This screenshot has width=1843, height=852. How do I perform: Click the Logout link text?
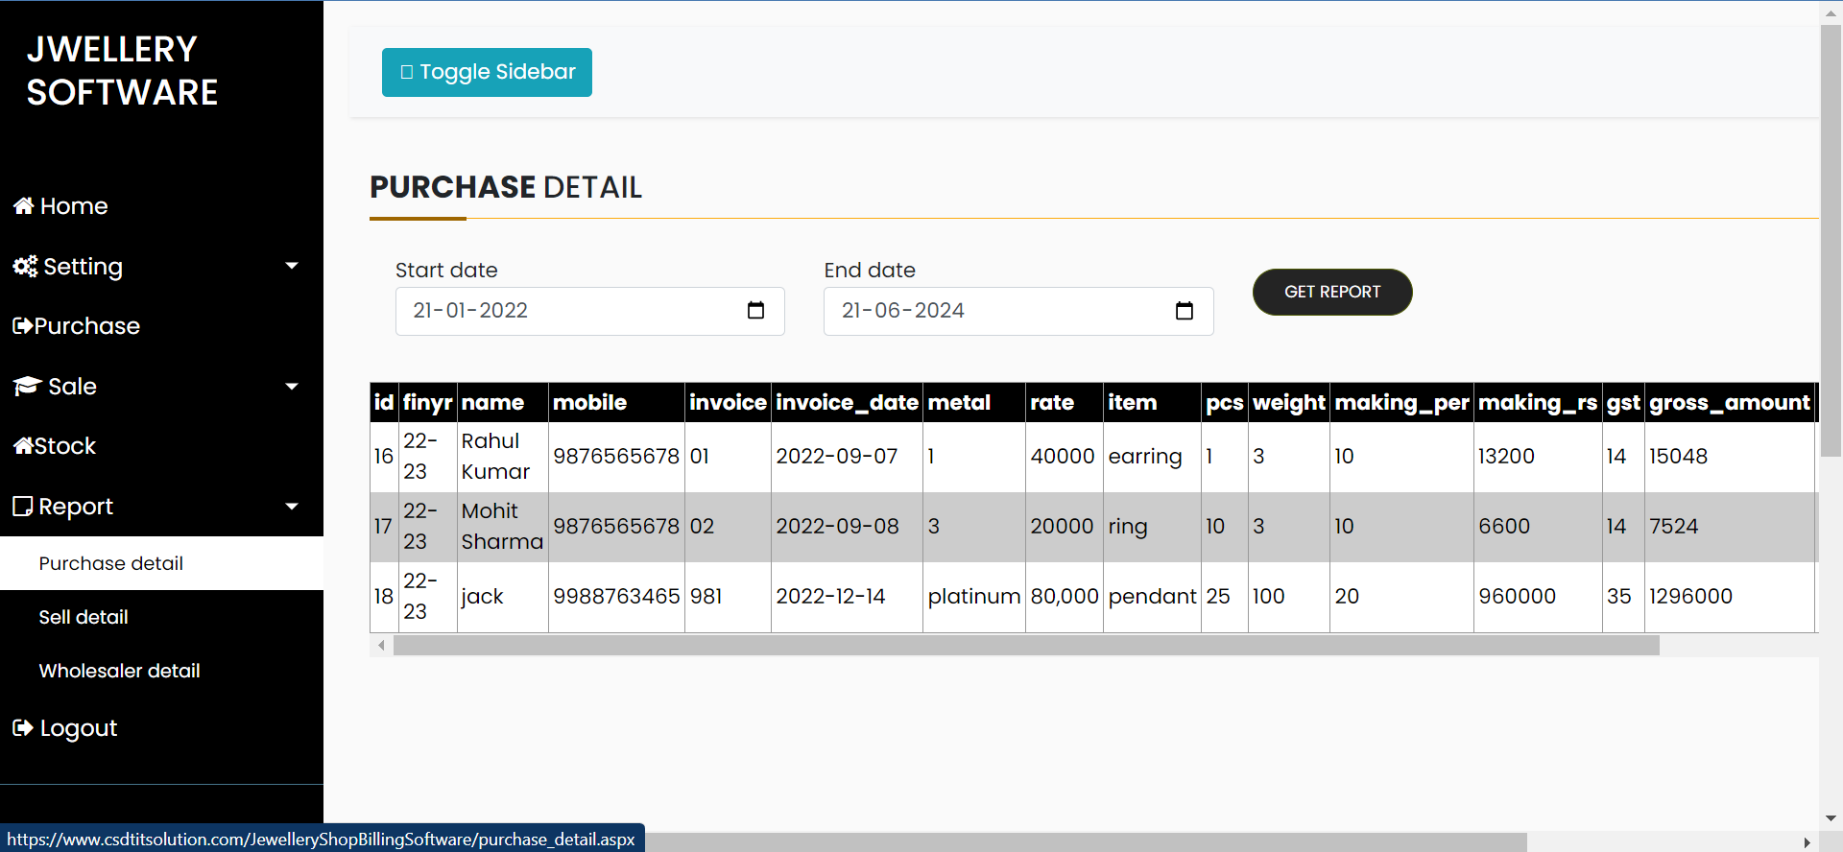(x=79, y=728)
